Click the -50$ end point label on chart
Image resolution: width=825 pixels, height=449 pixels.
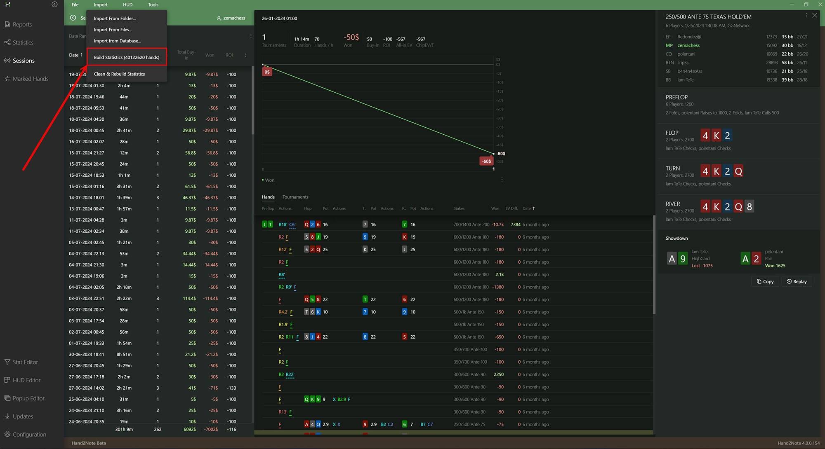pyautogui.click(x=487, y=161)
